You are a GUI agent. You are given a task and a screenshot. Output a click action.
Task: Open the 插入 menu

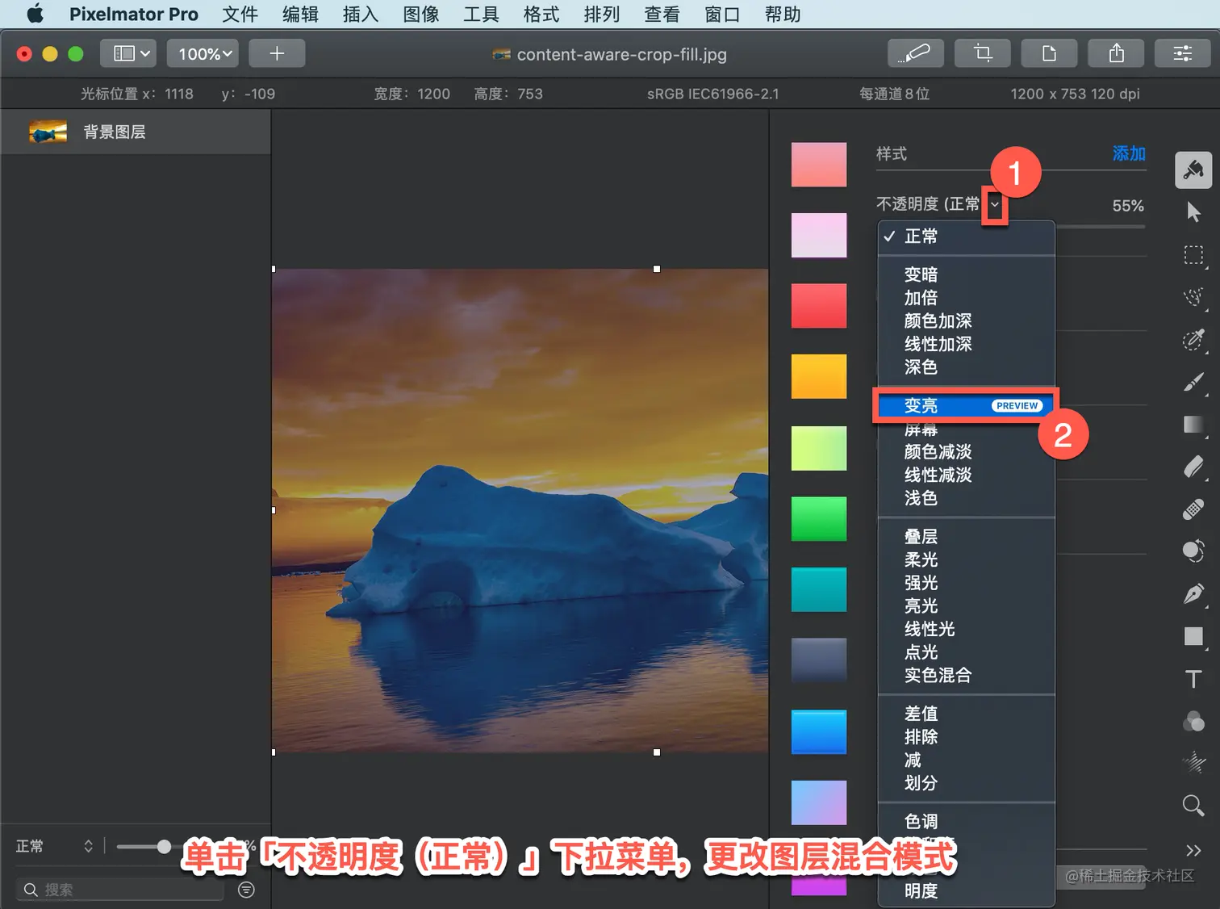tap(361, 14)
